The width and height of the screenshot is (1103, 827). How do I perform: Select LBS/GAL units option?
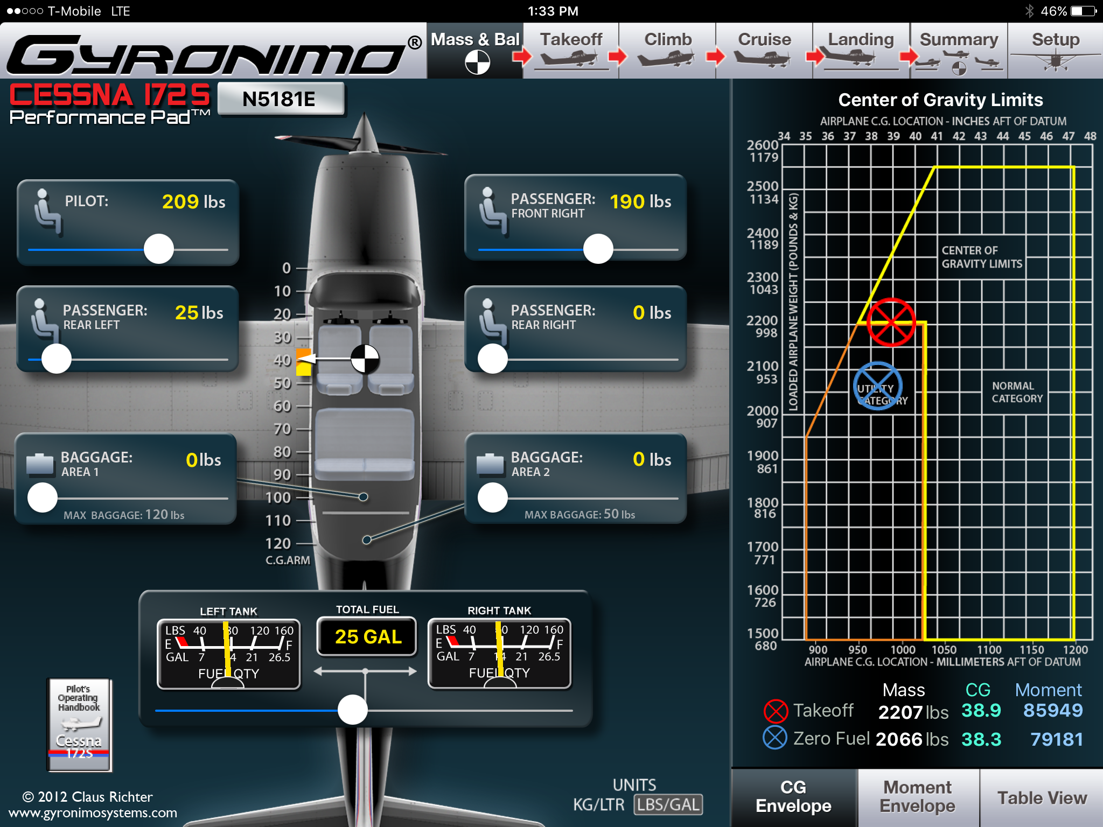(668, 804)
